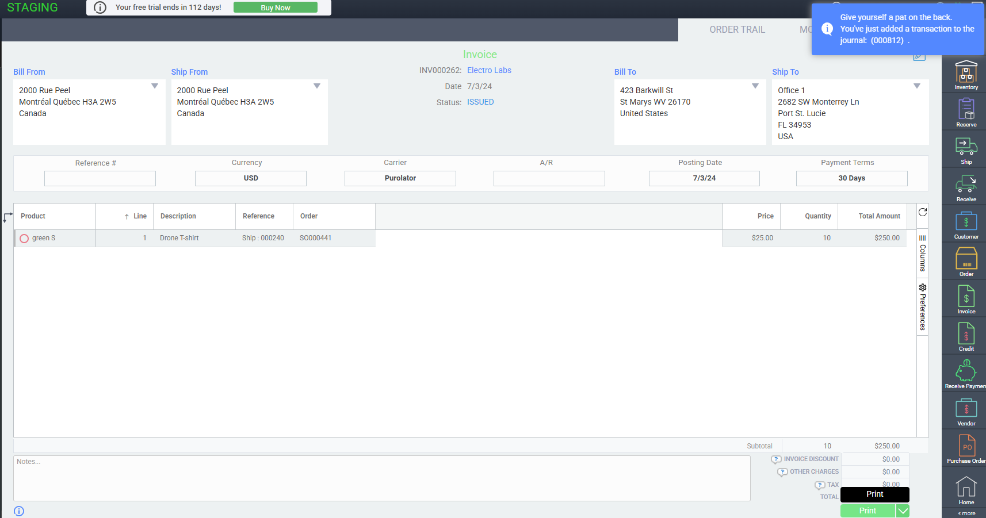Sort by the Quantity column header
This screenshot has width=986, height=518.
click(809, 216)
